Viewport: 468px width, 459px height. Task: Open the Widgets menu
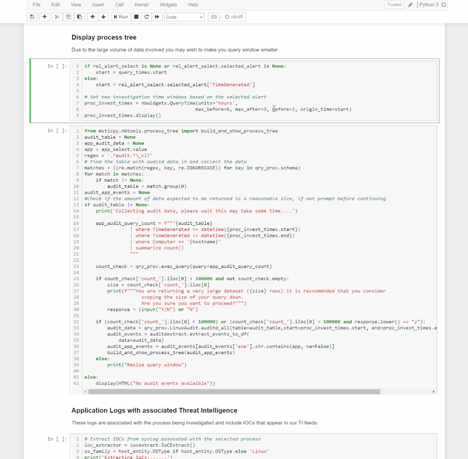coord(168,5)
